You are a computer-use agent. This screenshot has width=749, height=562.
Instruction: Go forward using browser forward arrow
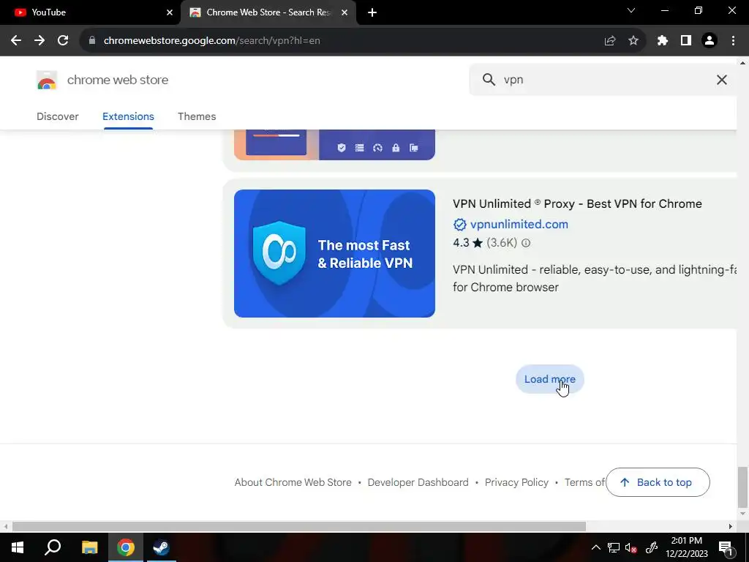39,41
